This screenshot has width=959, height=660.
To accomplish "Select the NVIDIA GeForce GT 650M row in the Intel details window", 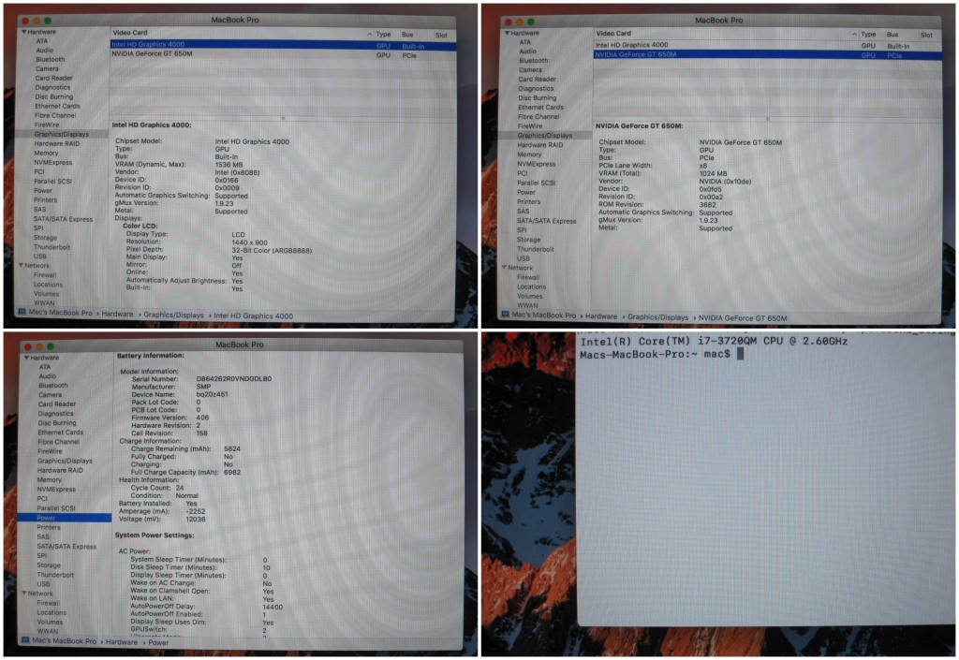I will tap(283, 54).
